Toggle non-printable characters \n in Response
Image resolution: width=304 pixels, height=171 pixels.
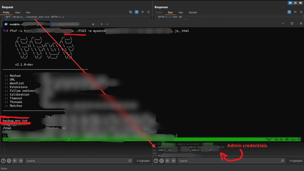tap(295, 12)
